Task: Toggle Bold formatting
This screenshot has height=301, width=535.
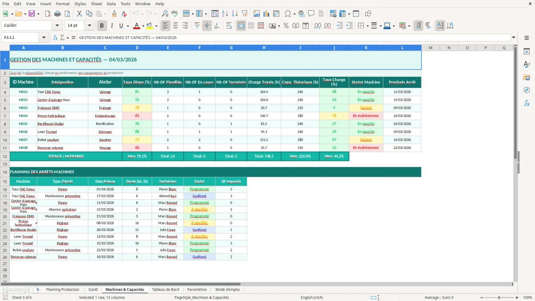Action: [x=102, y=26]
